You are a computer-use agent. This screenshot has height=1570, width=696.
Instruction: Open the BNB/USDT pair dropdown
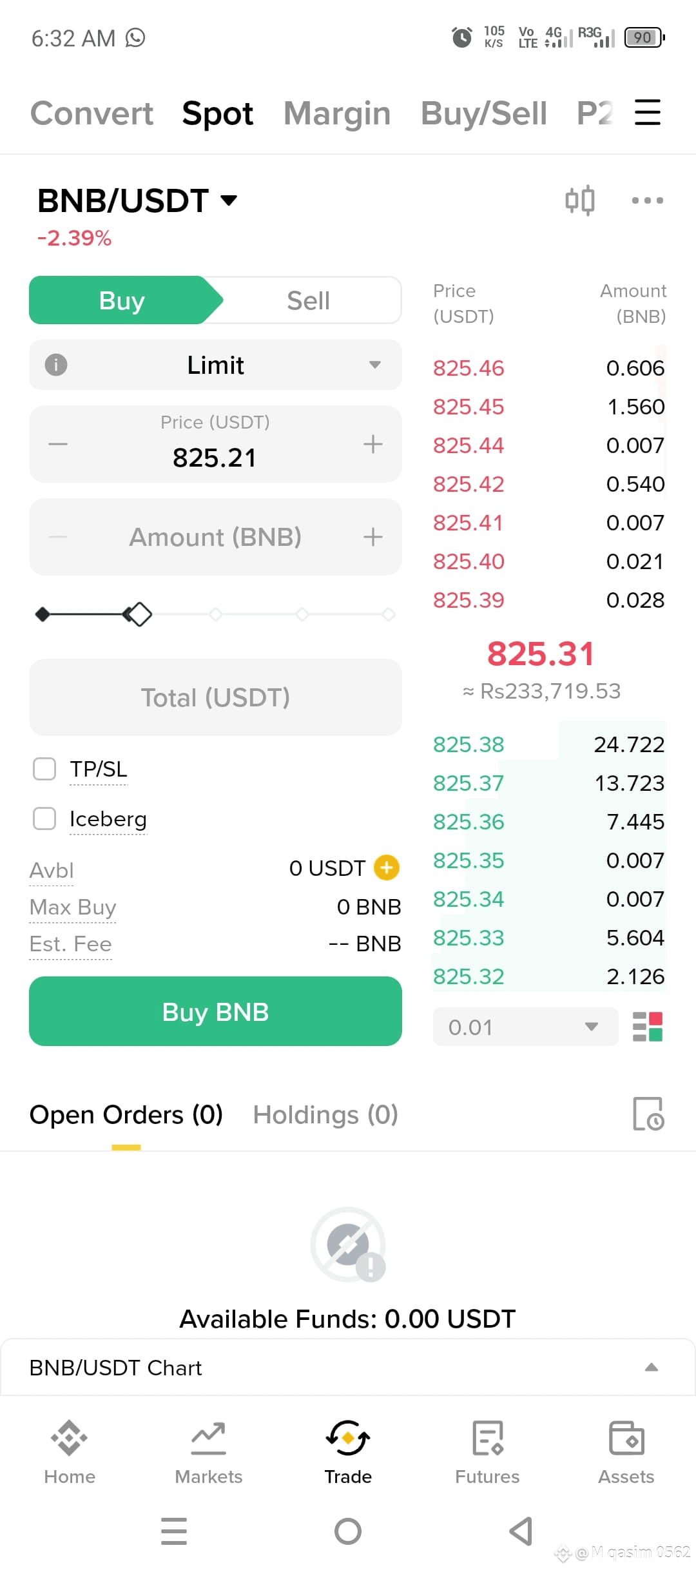(137, 200)
